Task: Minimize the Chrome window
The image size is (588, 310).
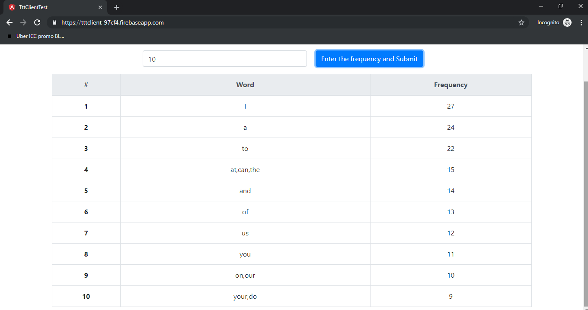Action: [541, 6]
